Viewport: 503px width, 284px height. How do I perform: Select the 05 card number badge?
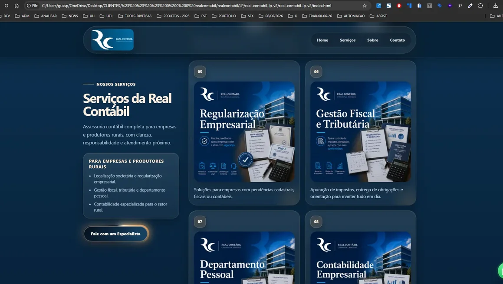200,72
